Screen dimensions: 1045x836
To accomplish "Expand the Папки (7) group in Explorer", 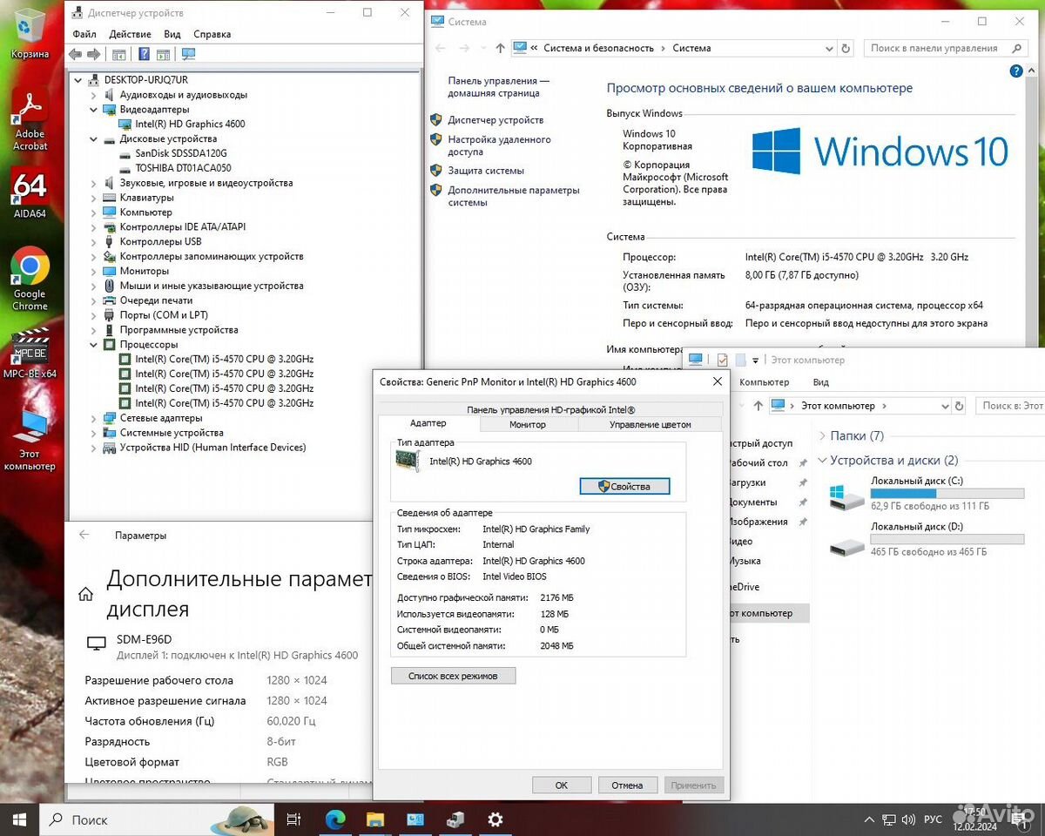I will tap(822, 436).
